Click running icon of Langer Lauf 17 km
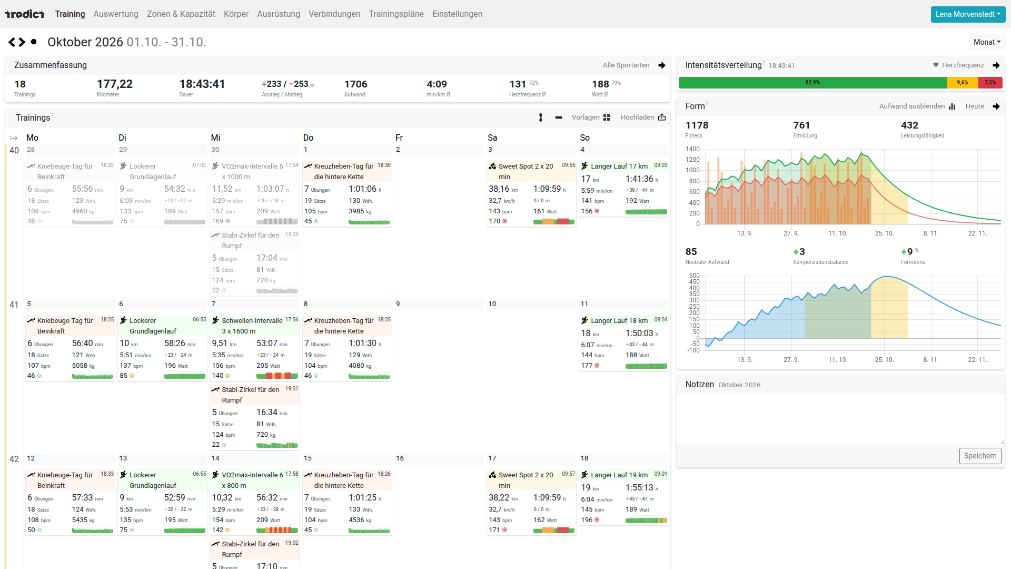The width and height of the screenshot is (1011, 569). click(584, 166)
